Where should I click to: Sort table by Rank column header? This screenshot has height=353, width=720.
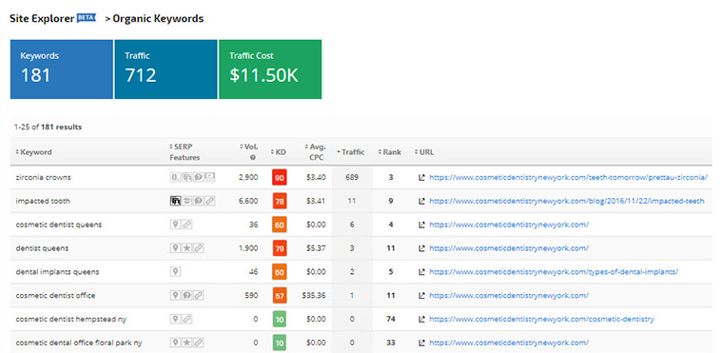tap(389, 152)
